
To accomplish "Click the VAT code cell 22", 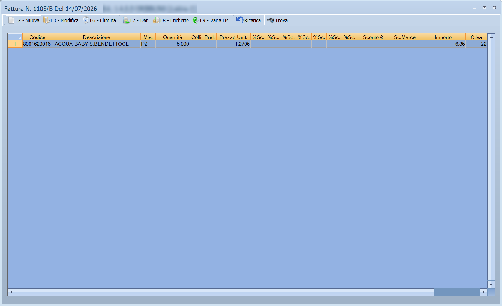I will pos(476,44).
